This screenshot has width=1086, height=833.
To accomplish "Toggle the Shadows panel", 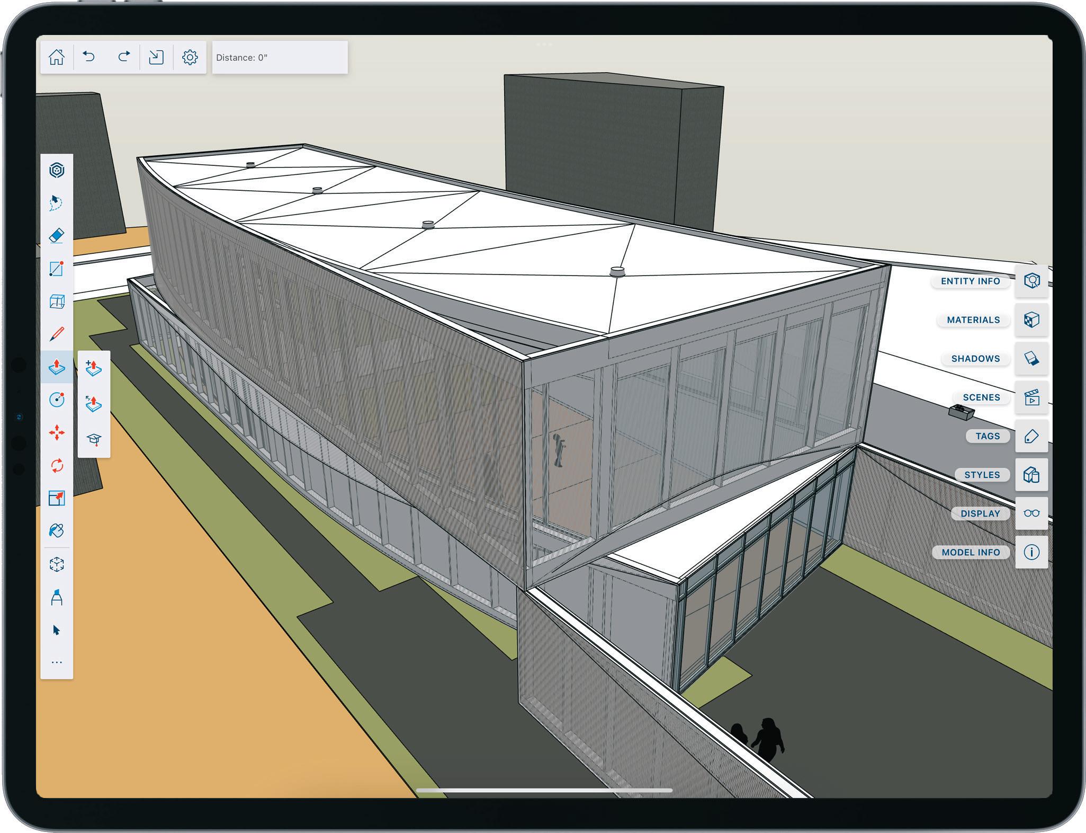I will (1031, 358).
